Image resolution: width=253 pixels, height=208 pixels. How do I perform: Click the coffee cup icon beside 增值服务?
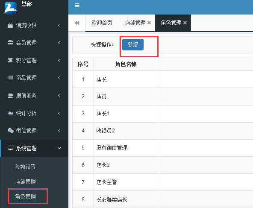[x=10, y=96]
